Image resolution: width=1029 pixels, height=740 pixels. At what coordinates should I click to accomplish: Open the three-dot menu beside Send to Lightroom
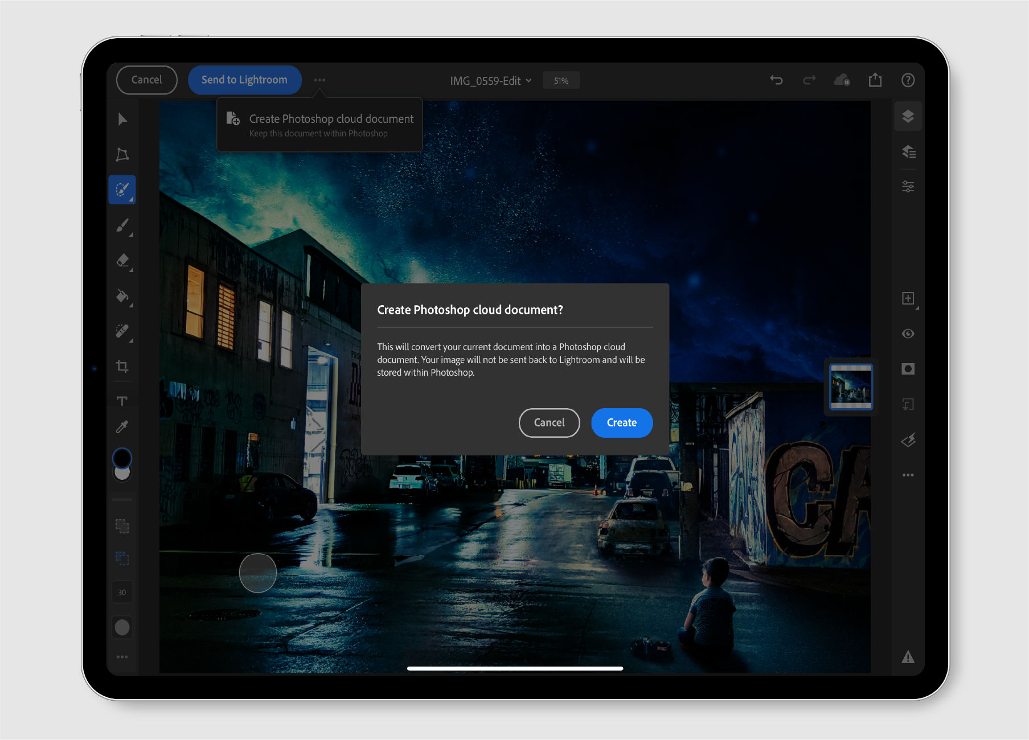coord(319,80)
